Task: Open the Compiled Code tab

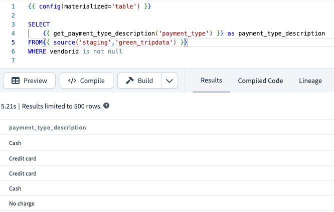Action: click(x=260, y=80)
